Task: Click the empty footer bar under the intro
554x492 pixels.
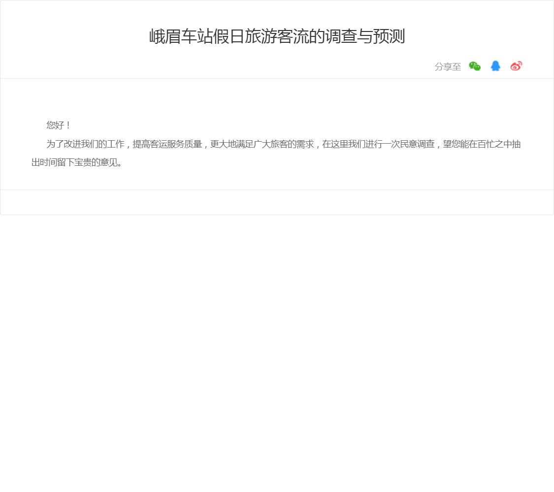Action: pos(277,202)
